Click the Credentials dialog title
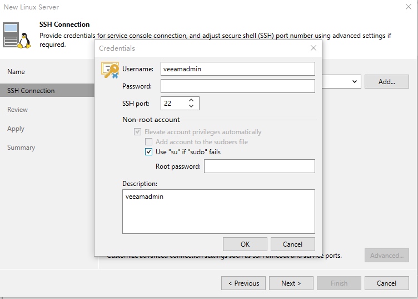This screenshot has height=299, width=418. (x=117, y=48)
